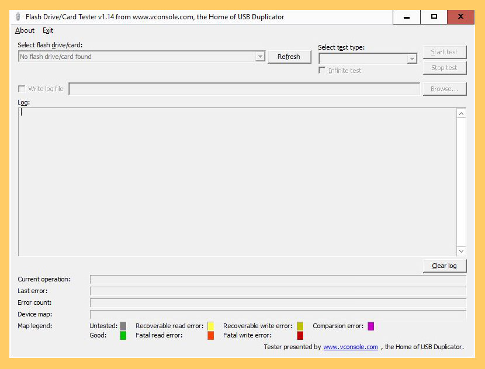
Task: Click the USB drive icon in title bar
Action: [17, 16]
